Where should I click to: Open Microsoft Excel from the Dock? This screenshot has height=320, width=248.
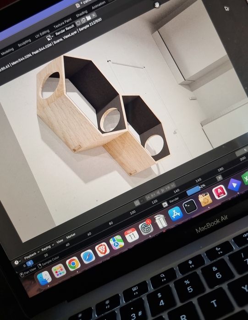tap(245, 179)
